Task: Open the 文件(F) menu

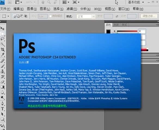Action: click(5, 9)
